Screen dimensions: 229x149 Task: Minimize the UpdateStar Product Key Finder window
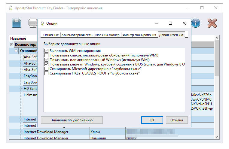[188, 8]
